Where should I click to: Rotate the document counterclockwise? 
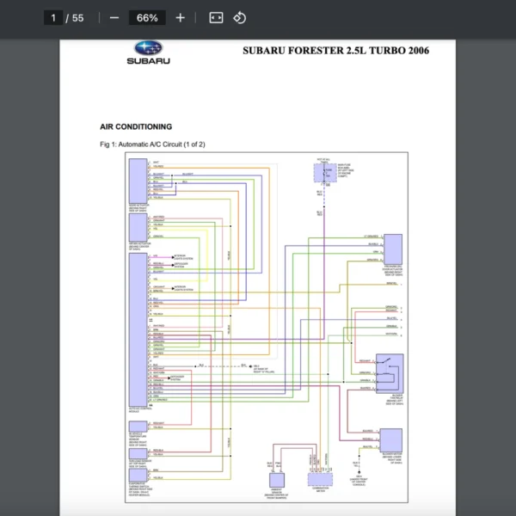coord(240,18)
